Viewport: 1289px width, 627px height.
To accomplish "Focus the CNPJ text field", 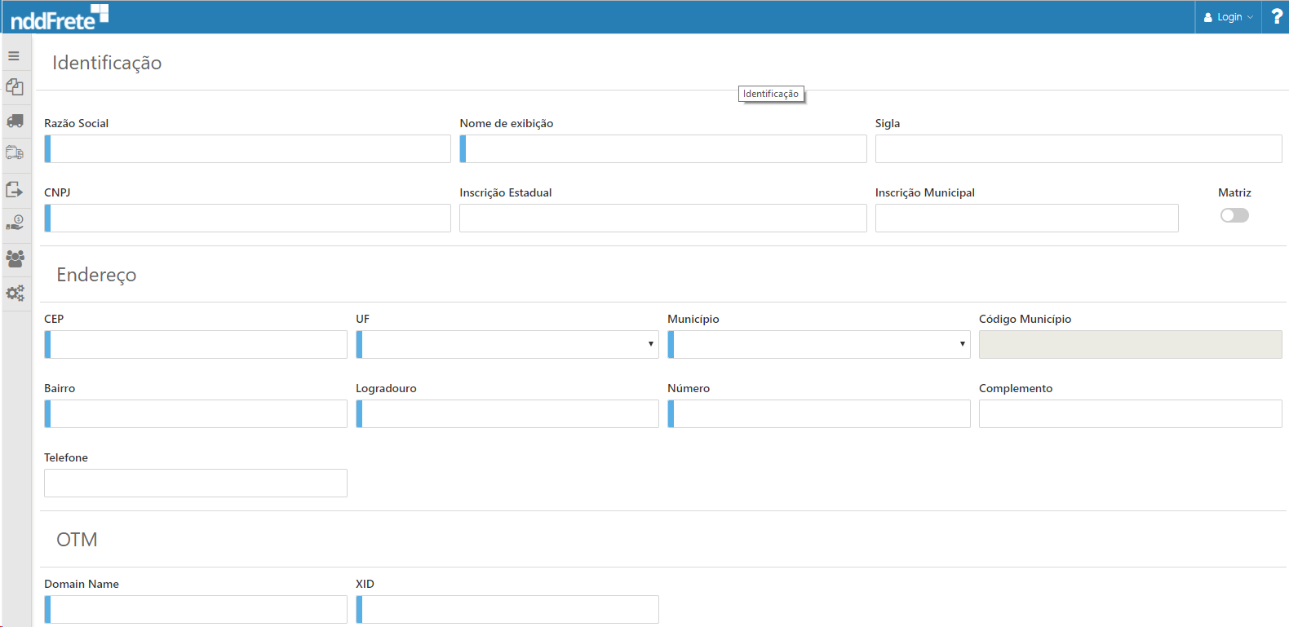I will 249,219.
